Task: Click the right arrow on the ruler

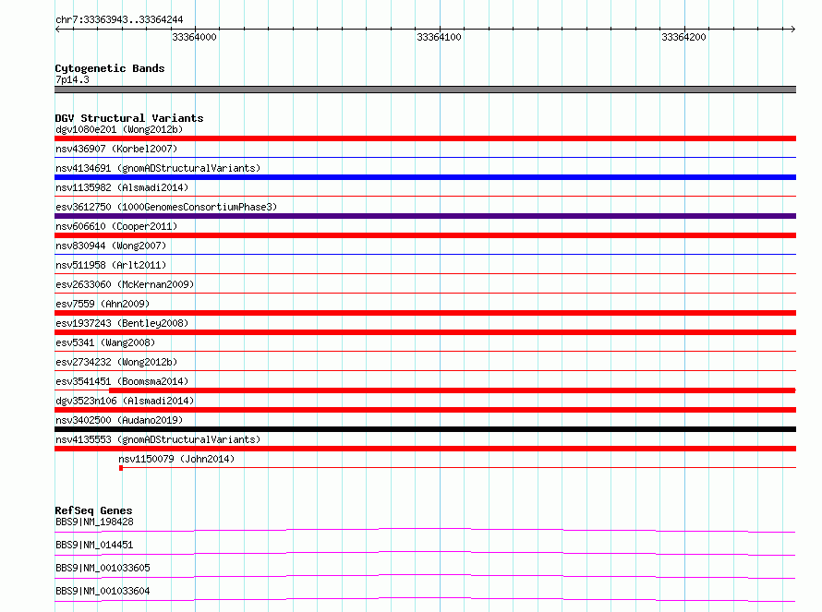Action: (792, 30)
